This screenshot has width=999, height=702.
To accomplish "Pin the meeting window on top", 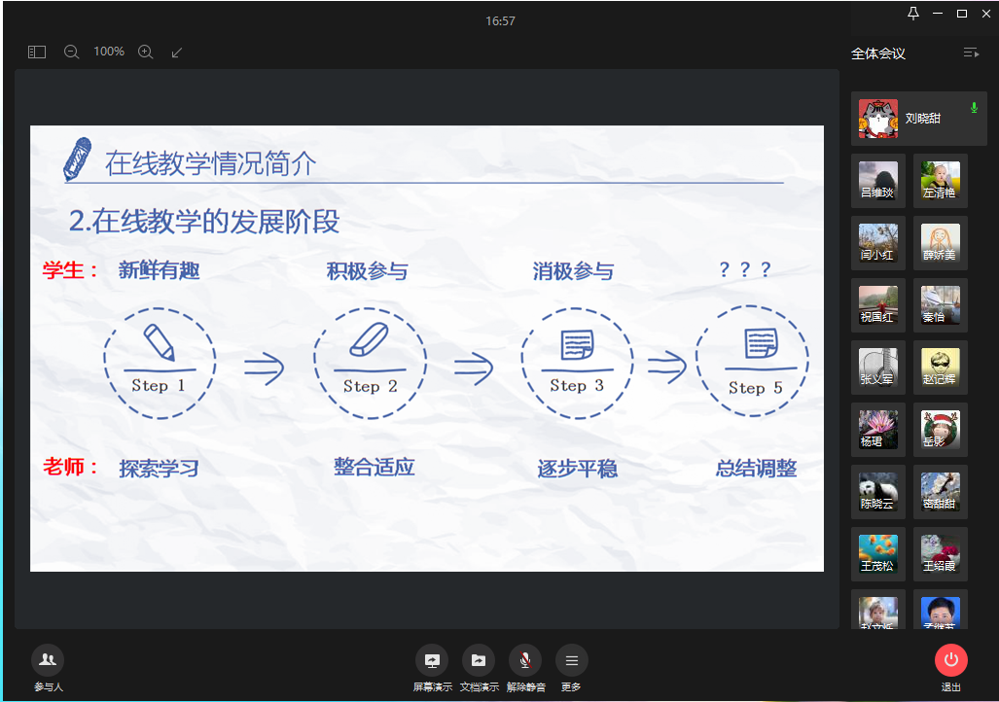I will (912, 14).
